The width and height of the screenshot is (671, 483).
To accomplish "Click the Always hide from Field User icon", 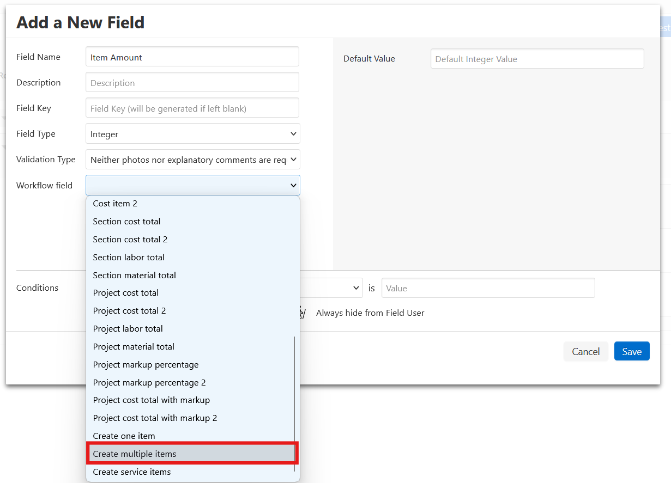I will tap(303, 313).
